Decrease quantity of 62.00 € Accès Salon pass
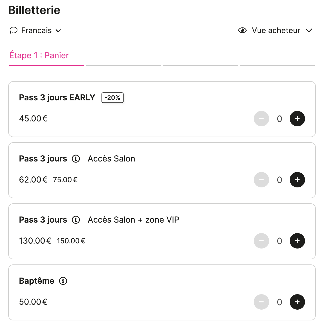 (x=261, y=180)
